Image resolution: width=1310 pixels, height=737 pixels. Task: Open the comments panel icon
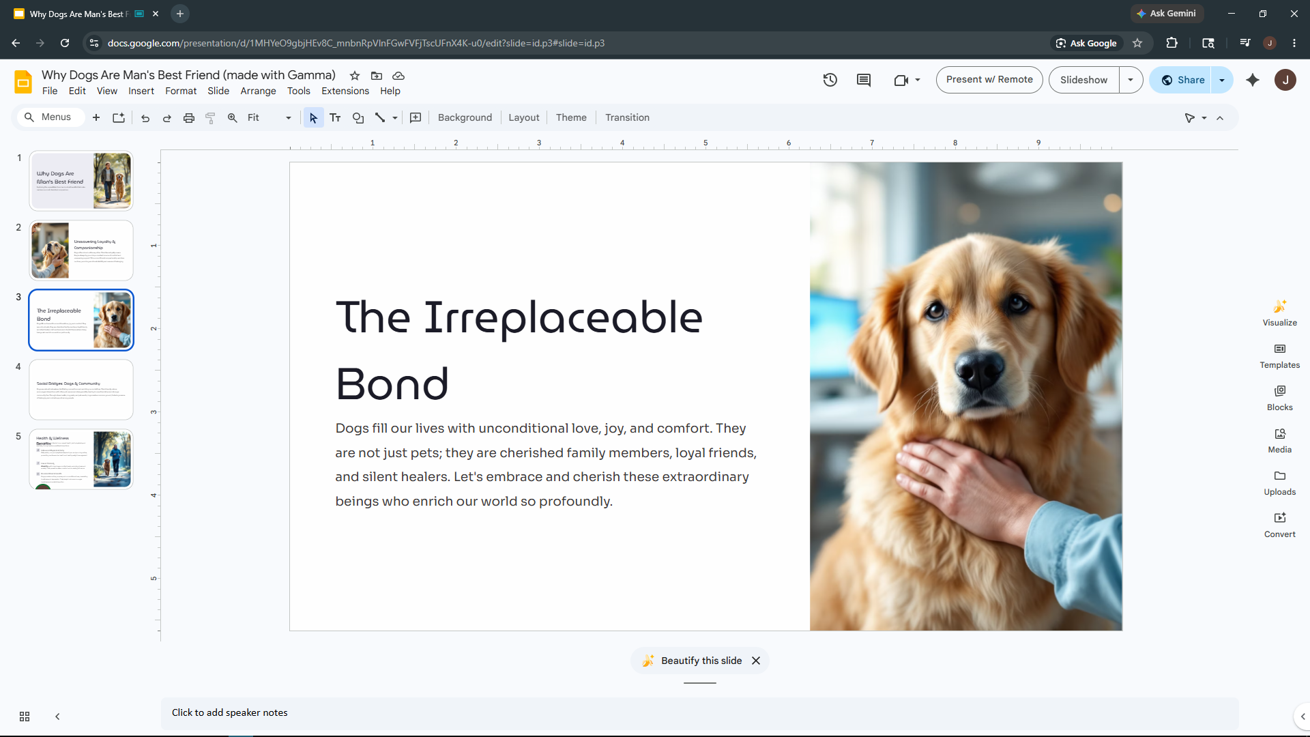(x=864, y=80)
